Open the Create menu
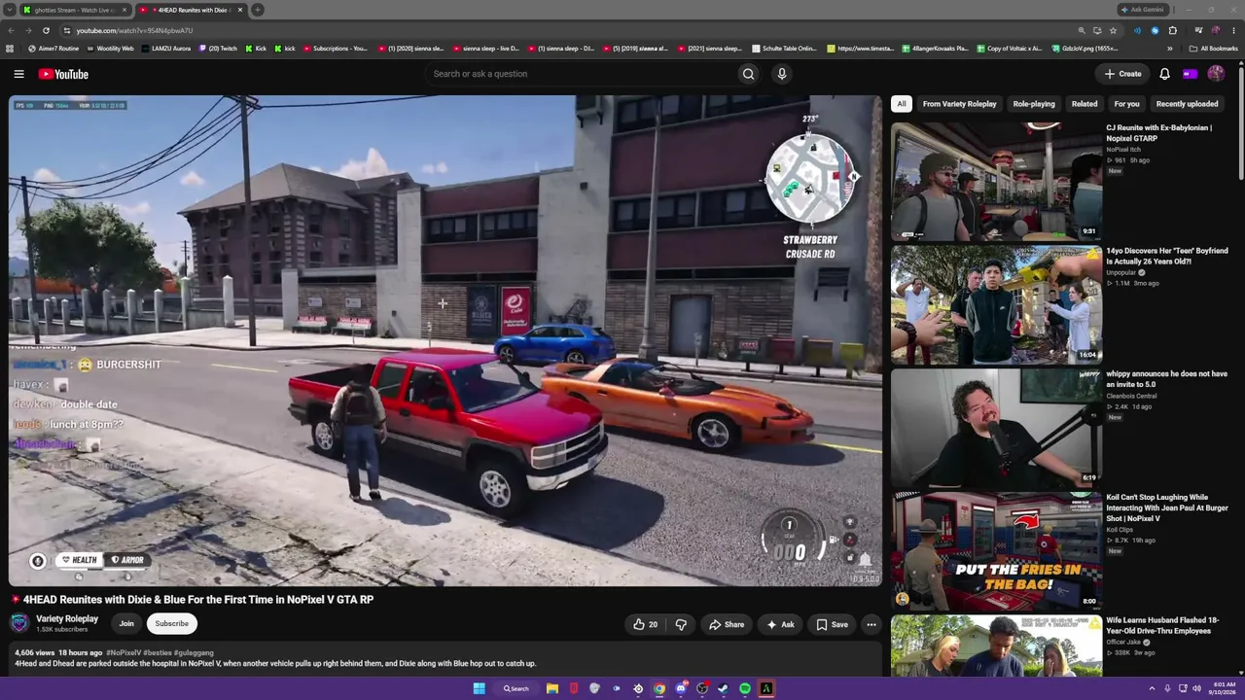Viewport: 1245px width, 700px height. [1122, 74]
